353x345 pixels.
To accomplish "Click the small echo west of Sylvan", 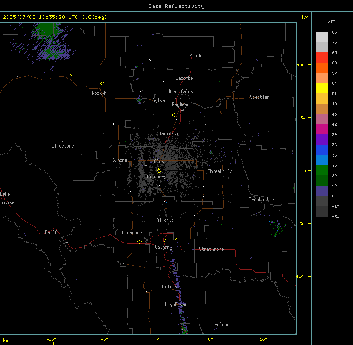I will [x=139, y=100].
